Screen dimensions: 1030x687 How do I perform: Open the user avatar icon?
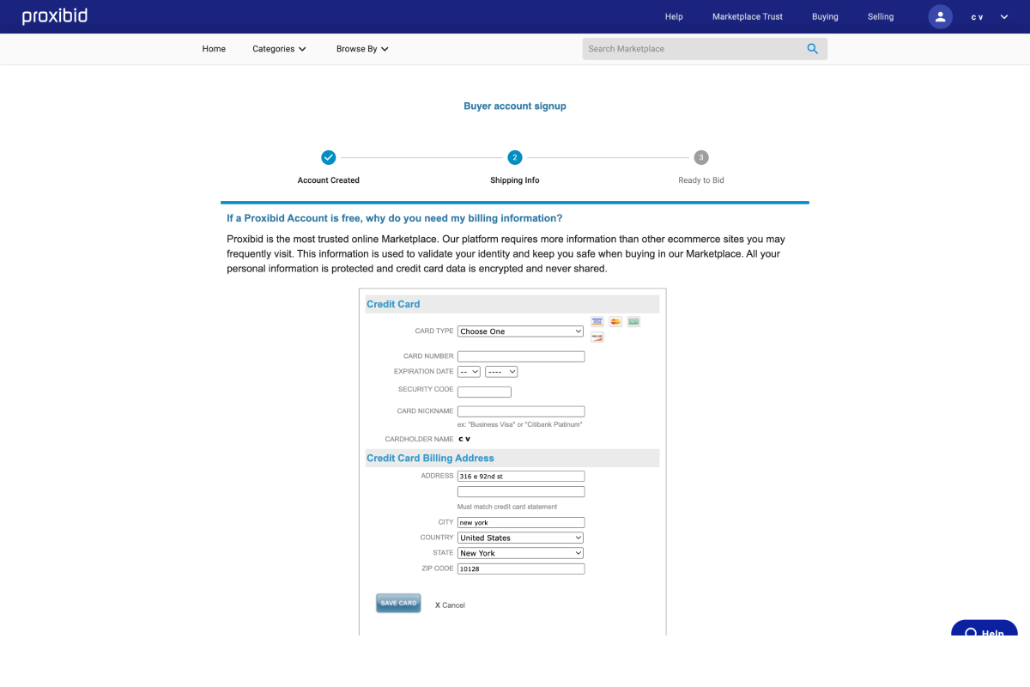941,16
